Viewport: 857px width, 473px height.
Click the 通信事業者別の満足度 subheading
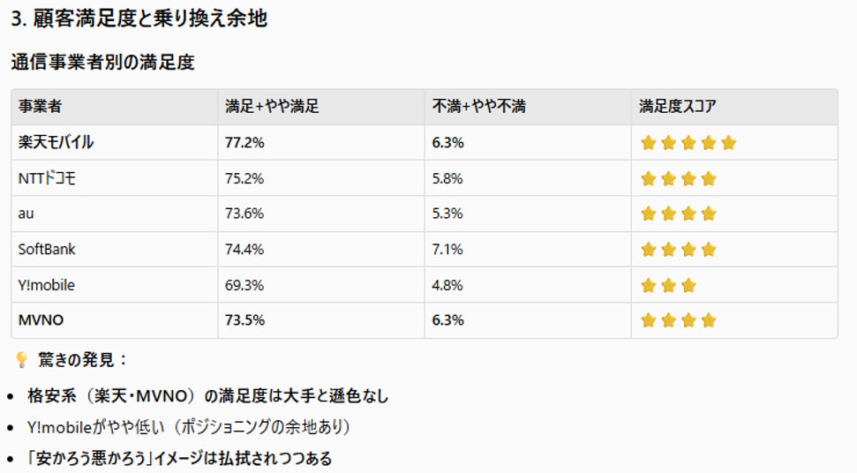[102, 62]
